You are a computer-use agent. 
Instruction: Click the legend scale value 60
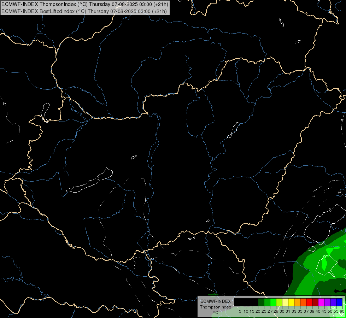(x=342, y=311)
